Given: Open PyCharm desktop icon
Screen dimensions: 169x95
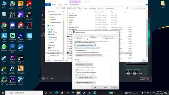Looking at the screenshot, I should (x=4, y=81).
